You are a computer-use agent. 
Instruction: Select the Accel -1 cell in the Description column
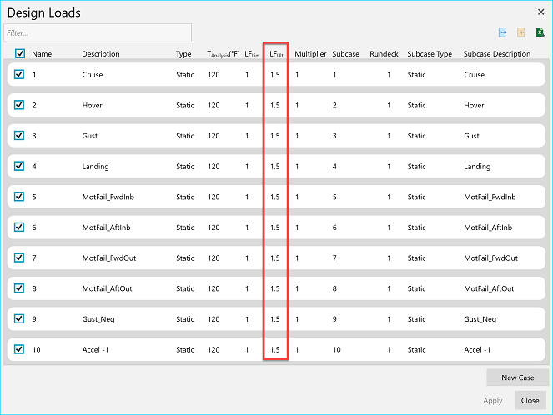coord(95,349)
